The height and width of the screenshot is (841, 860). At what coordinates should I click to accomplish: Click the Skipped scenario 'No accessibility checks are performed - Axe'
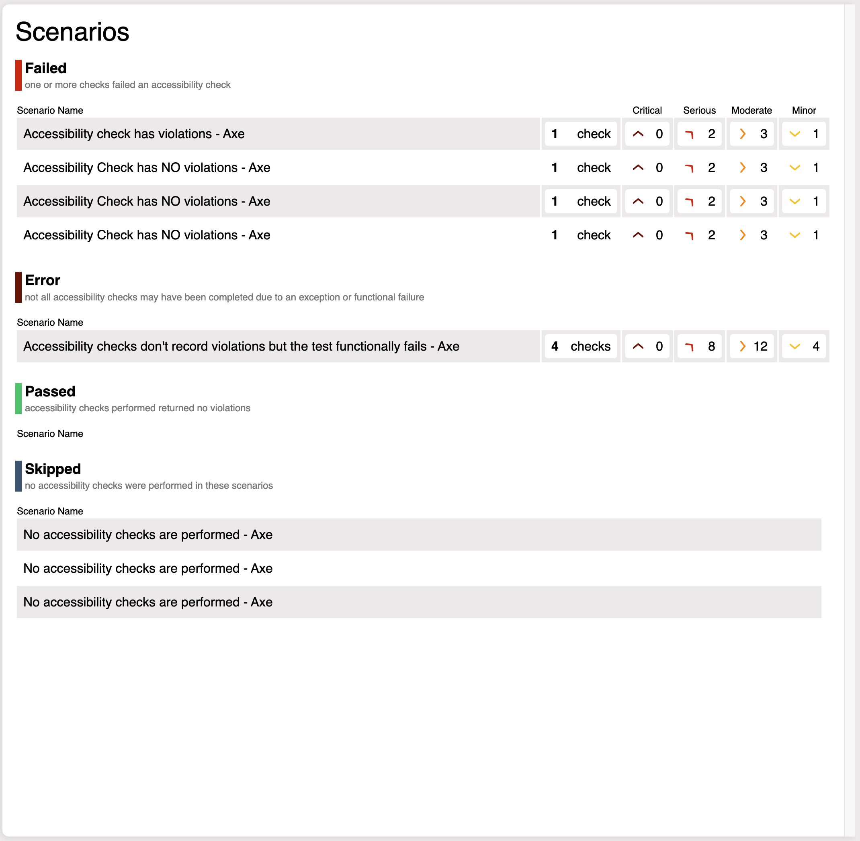point(149,535)
